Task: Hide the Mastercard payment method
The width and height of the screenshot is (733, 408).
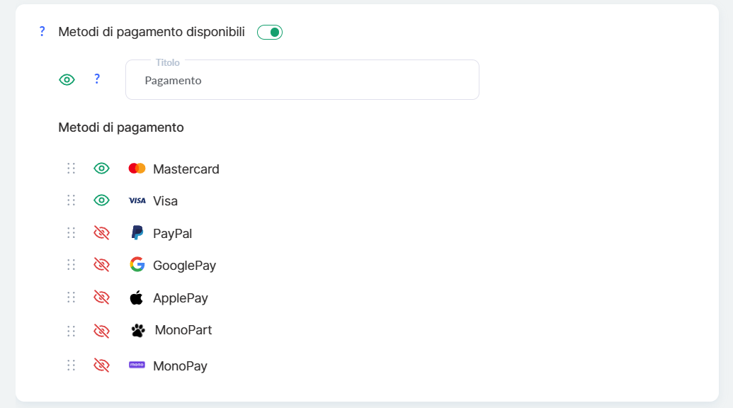Action: [102, 169]
